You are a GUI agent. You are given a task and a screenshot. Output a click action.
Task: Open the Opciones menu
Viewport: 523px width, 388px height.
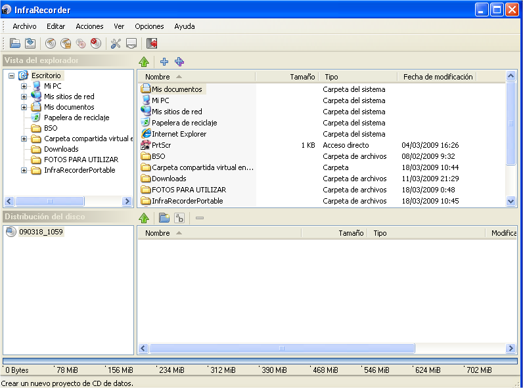click(x=149, y=26)
